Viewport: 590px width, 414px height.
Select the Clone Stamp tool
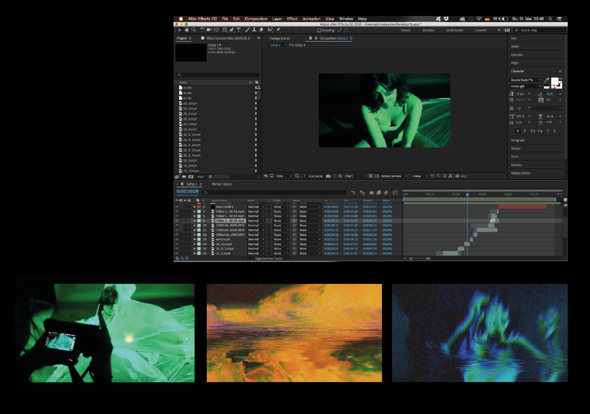tap(254, 30)
